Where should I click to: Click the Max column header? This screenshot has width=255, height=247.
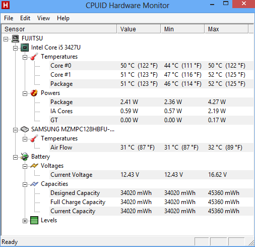point(226,29)
